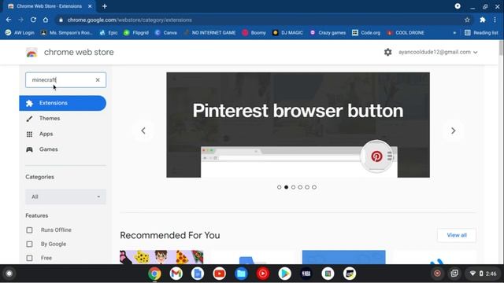Open Chrome three-dot menu
Image resolution: width=504 pixels, height=283 pixels.
pyautogui.click(x=495, y=20)
